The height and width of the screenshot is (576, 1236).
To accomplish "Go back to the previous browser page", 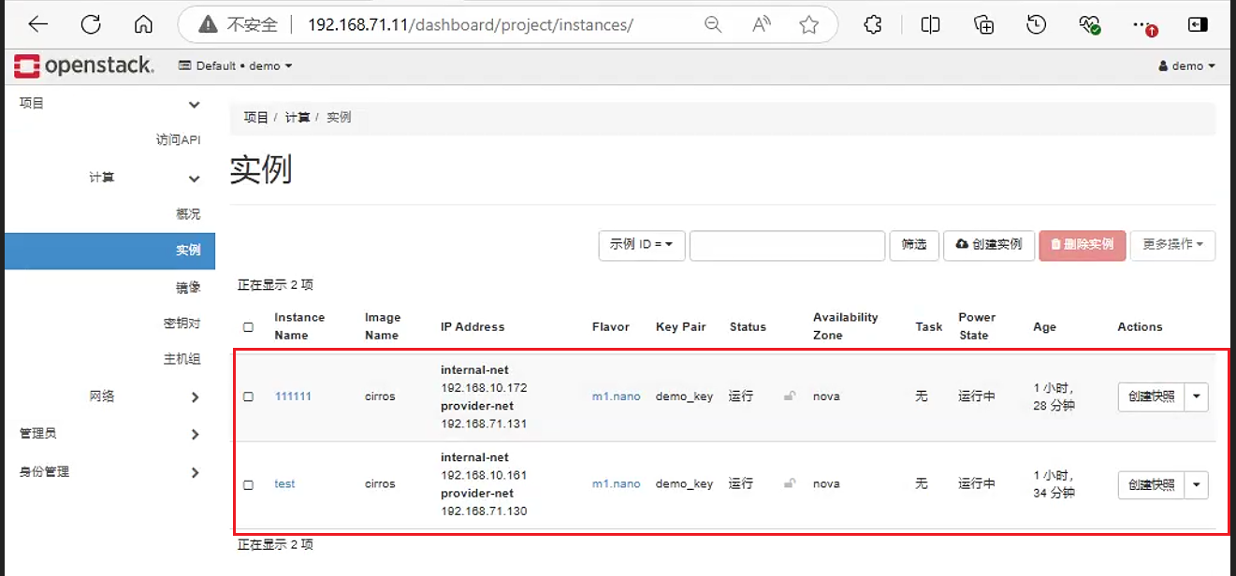I will 38,25.
